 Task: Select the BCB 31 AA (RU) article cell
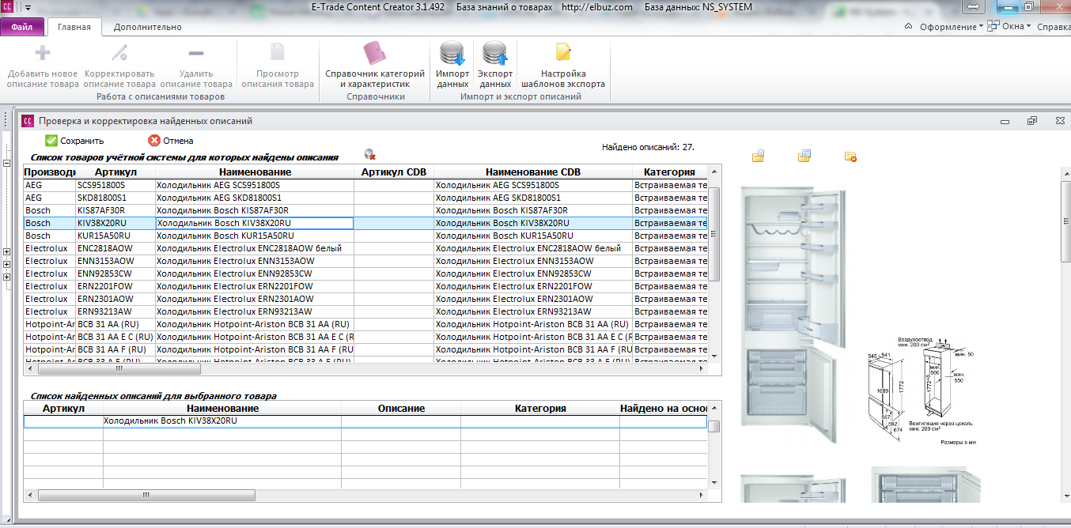pyautogui.click(x=115, y=324)
